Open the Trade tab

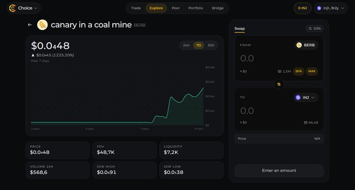click(x=136, y=8)
